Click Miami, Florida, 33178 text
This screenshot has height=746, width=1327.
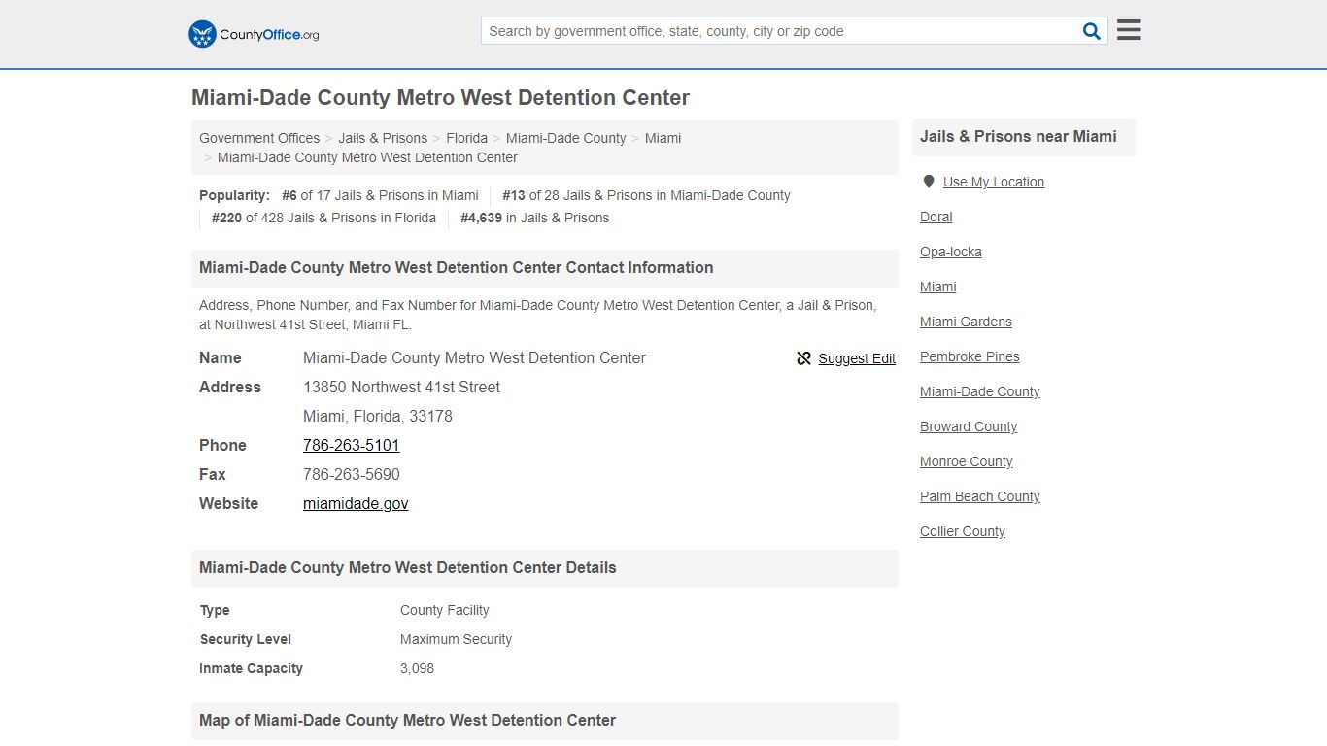point(378,416)
